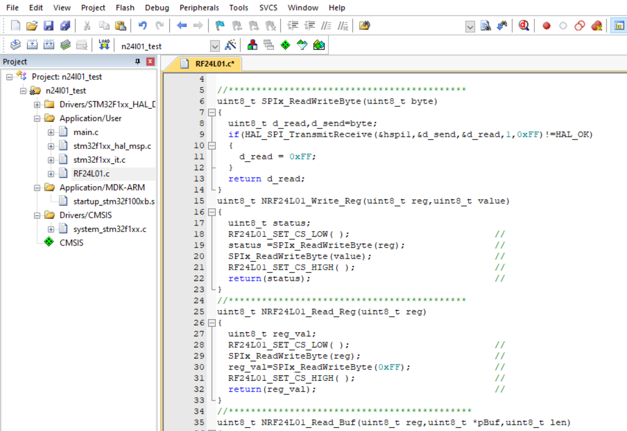This screenshot has height=431, width=627.
Task: Expand the Drivers/STM32F1xx_HAL_D folder node
Action: (37, 105)
